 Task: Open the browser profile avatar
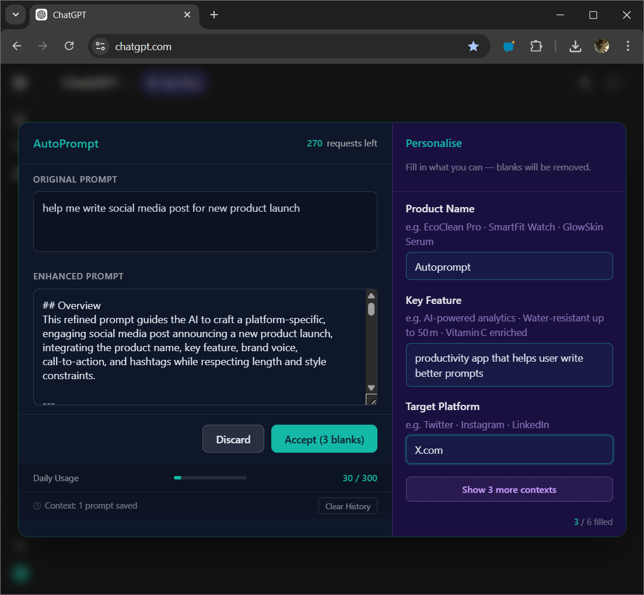coord(602,45)
